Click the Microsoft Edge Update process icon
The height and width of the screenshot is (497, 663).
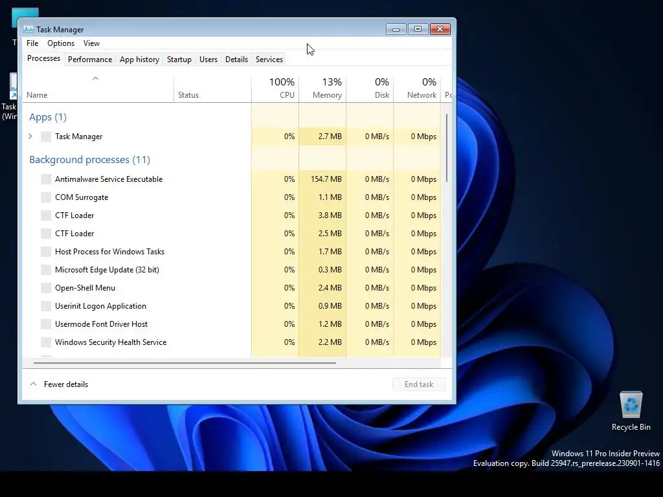click(46, 270)
